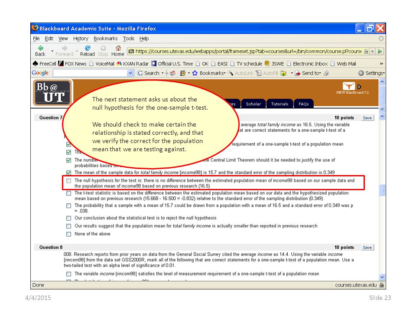Open the Help menu
The width and height of the screenshot is (416, 312).
tap(144, 39)
